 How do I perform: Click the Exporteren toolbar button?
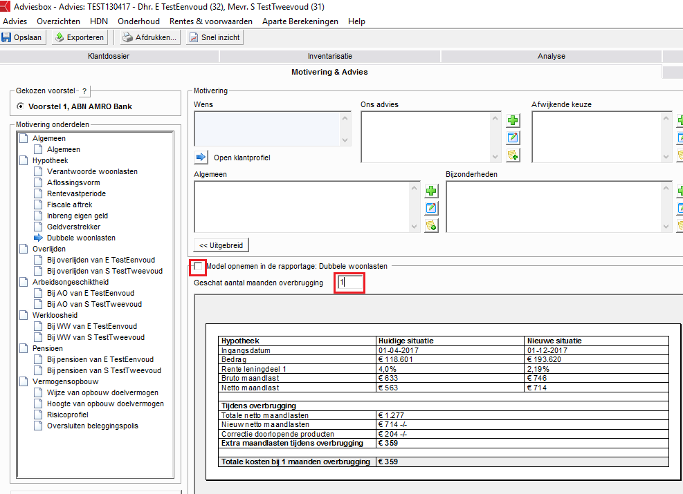tap(80, 37)
